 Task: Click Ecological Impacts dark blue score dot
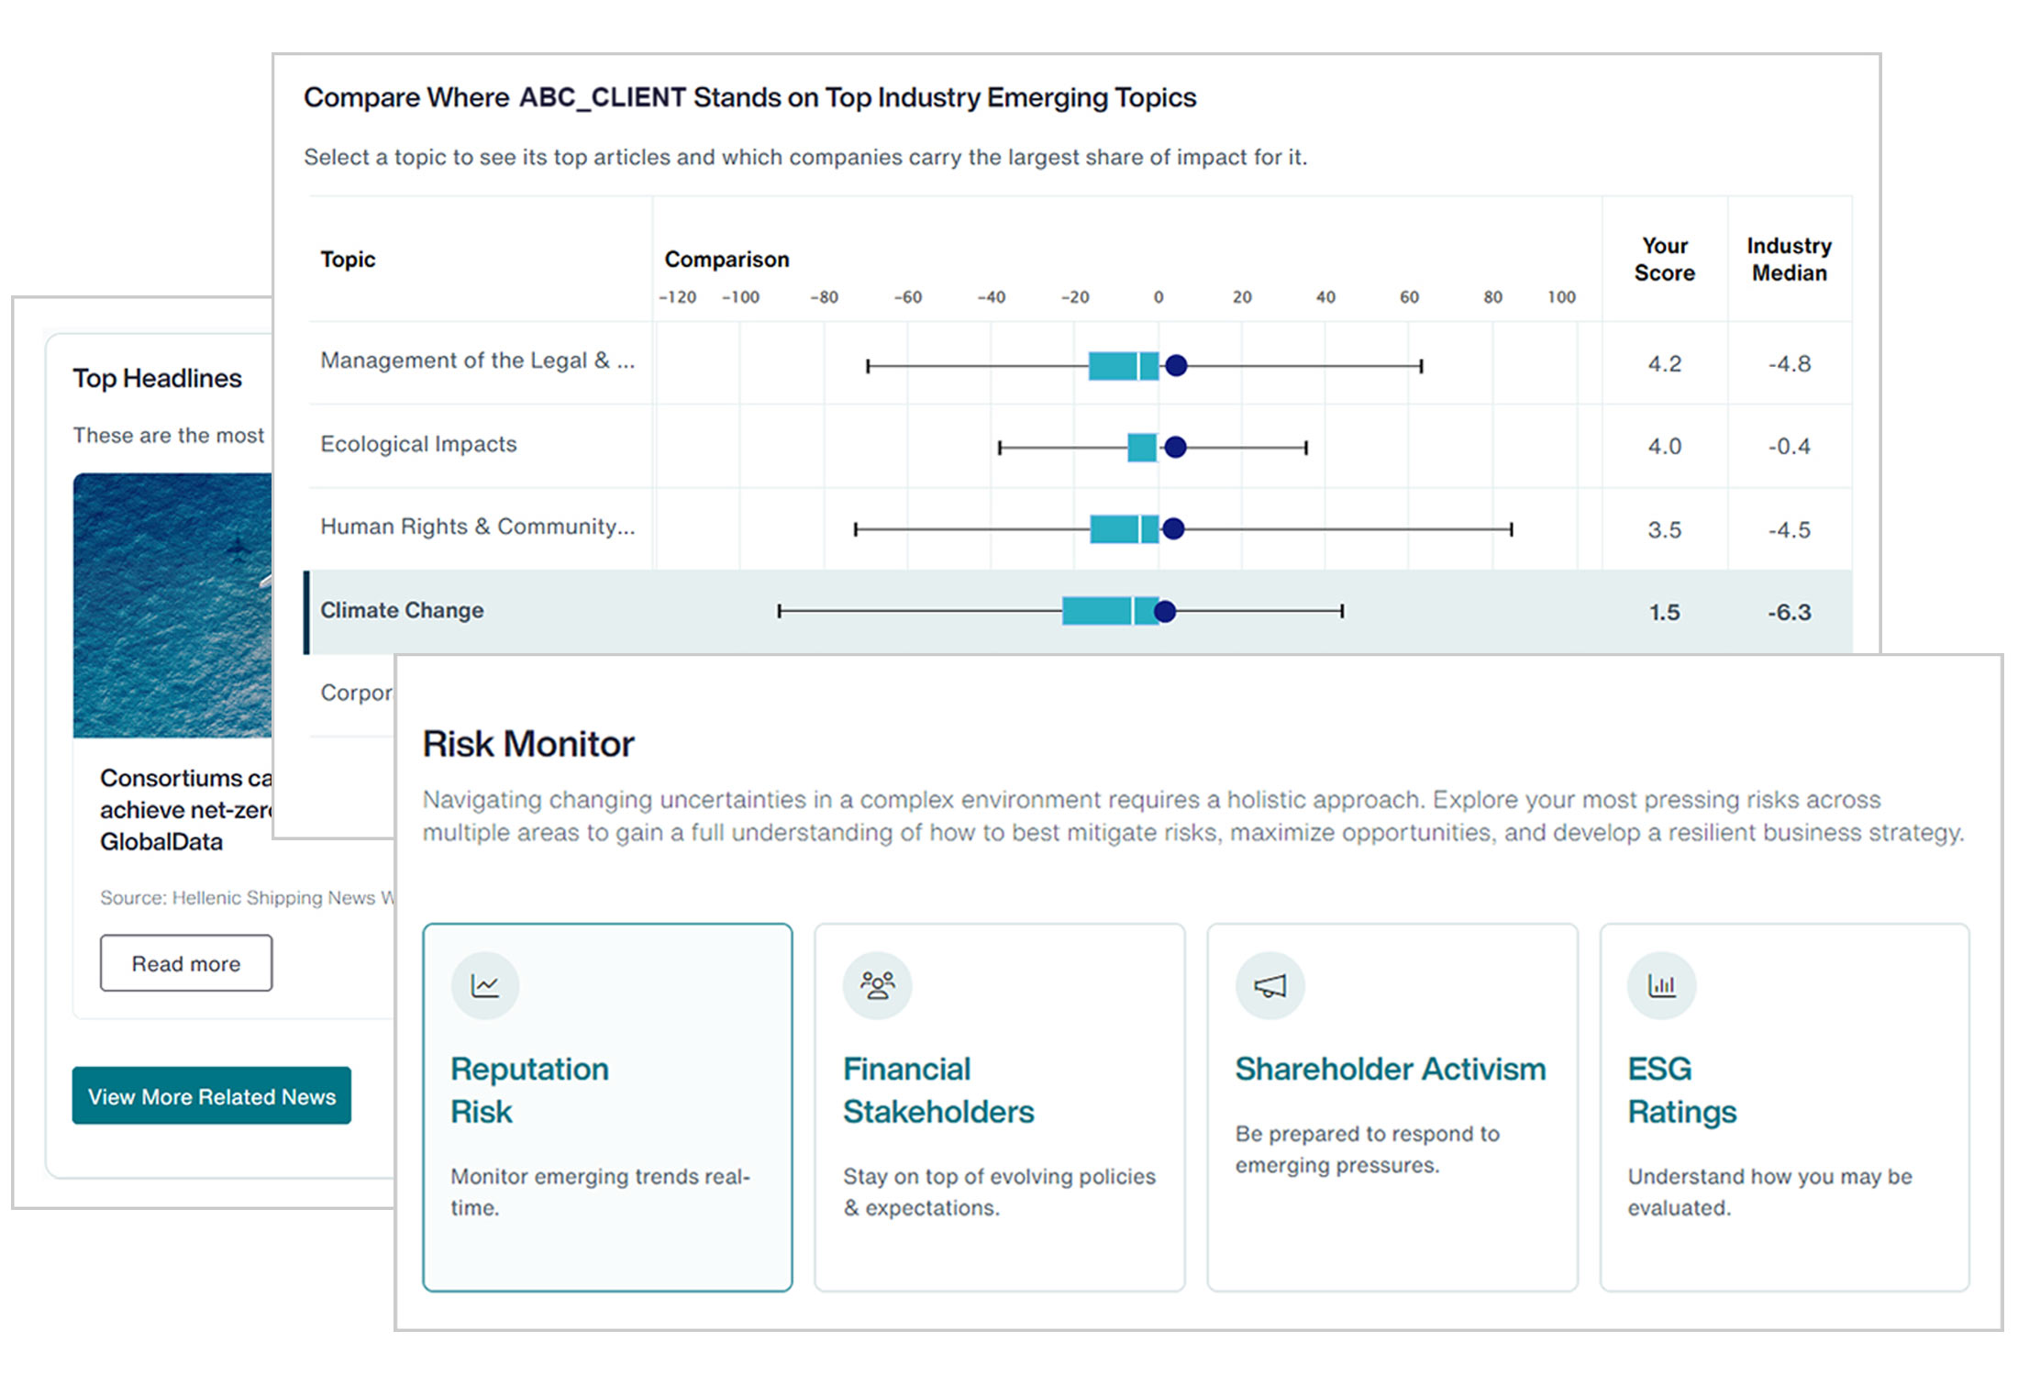[1175, 448]
